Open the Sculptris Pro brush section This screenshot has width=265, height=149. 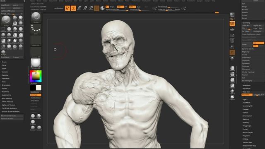coord(6,95)
